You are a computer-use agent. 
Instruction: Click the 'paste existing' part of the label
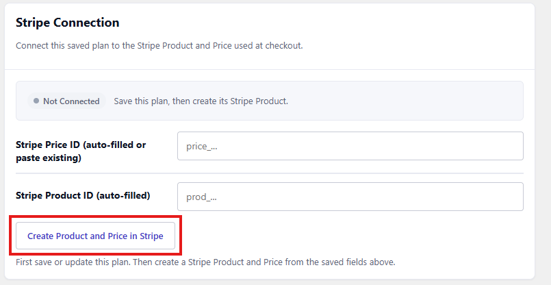point(49,158)
